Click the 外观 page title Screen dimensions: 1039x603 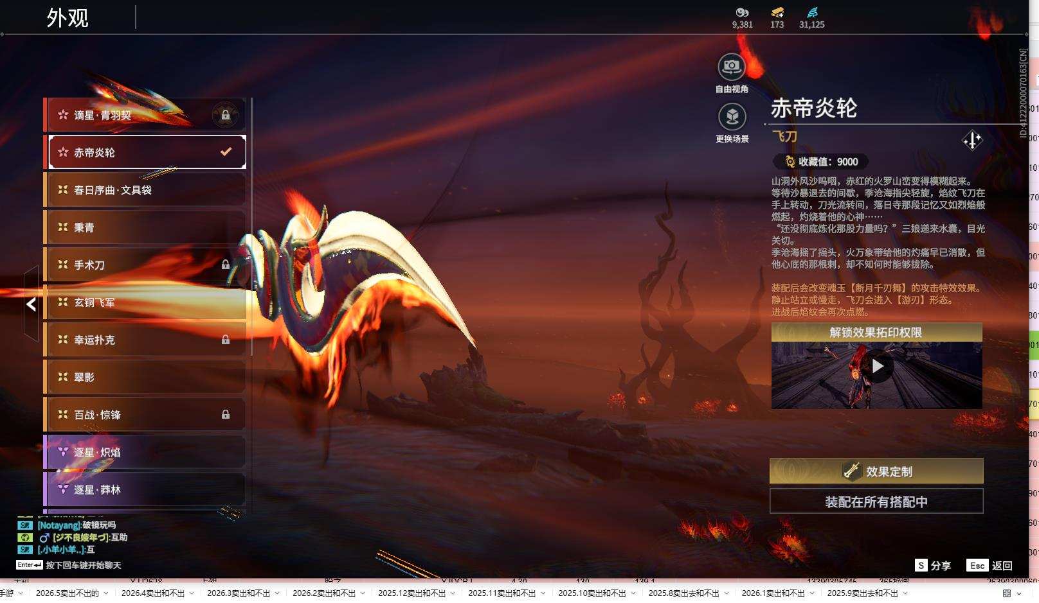(68, 18)
